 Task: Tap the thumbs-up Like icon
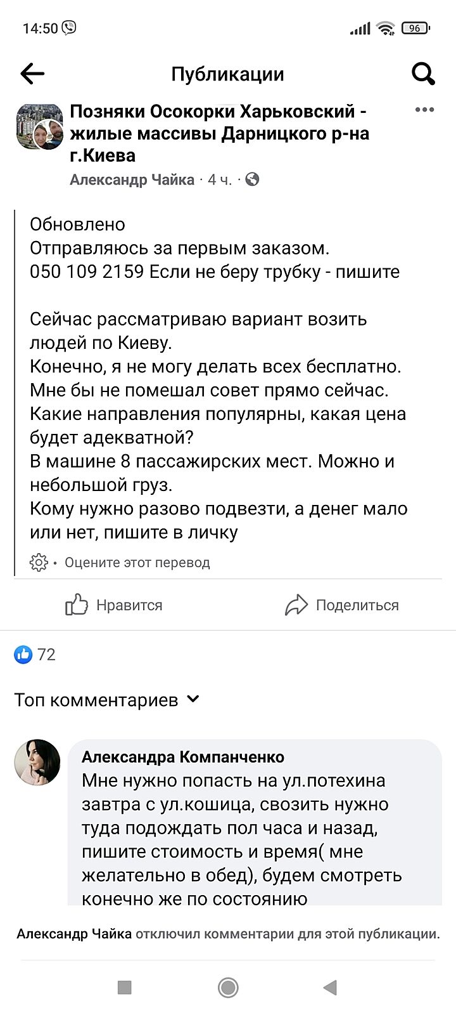click(x=77, y=605)
